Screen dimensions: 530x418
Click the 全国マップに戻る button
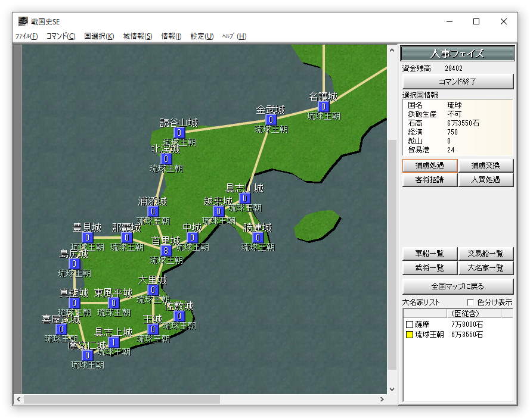tap(457, 286)
